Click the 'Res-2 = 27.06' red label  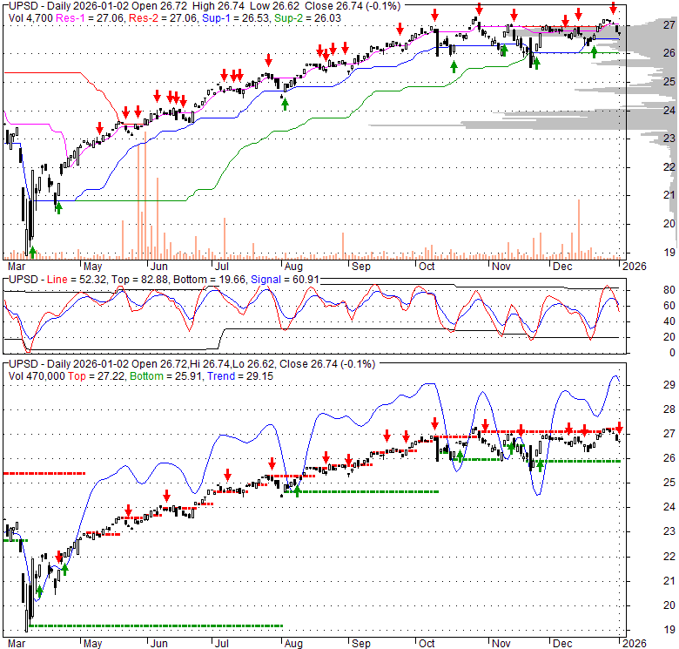[x=164, y=18]
